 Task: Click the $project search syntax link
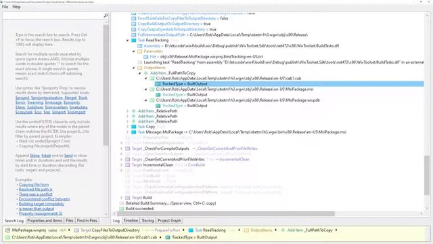pyautogui.click(x=22, y=98)
